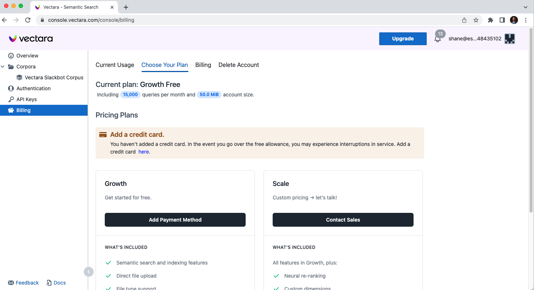The height and width of the screenshot is (290, 534).
Task: Select the Vectara Slackbot Corpus layers icon
Action: 19,77
